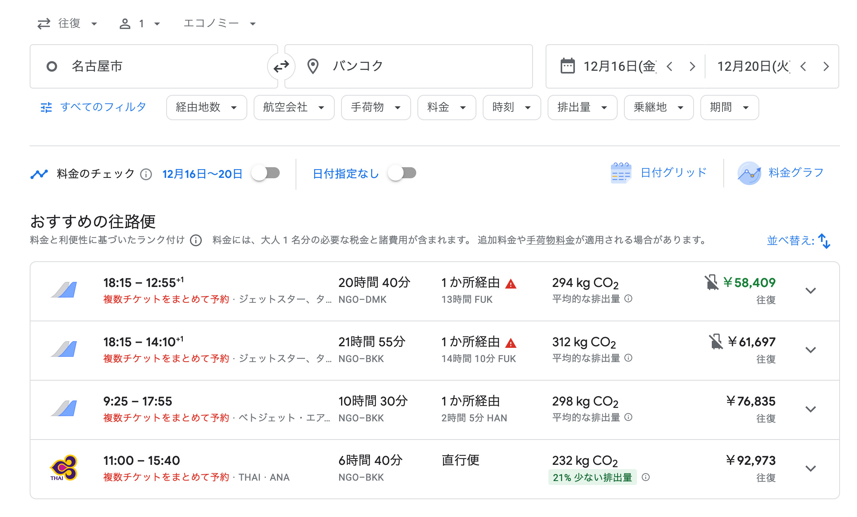857x517 pixels.
Task: Open the 乗継地 filter
Action: [659, 108]
